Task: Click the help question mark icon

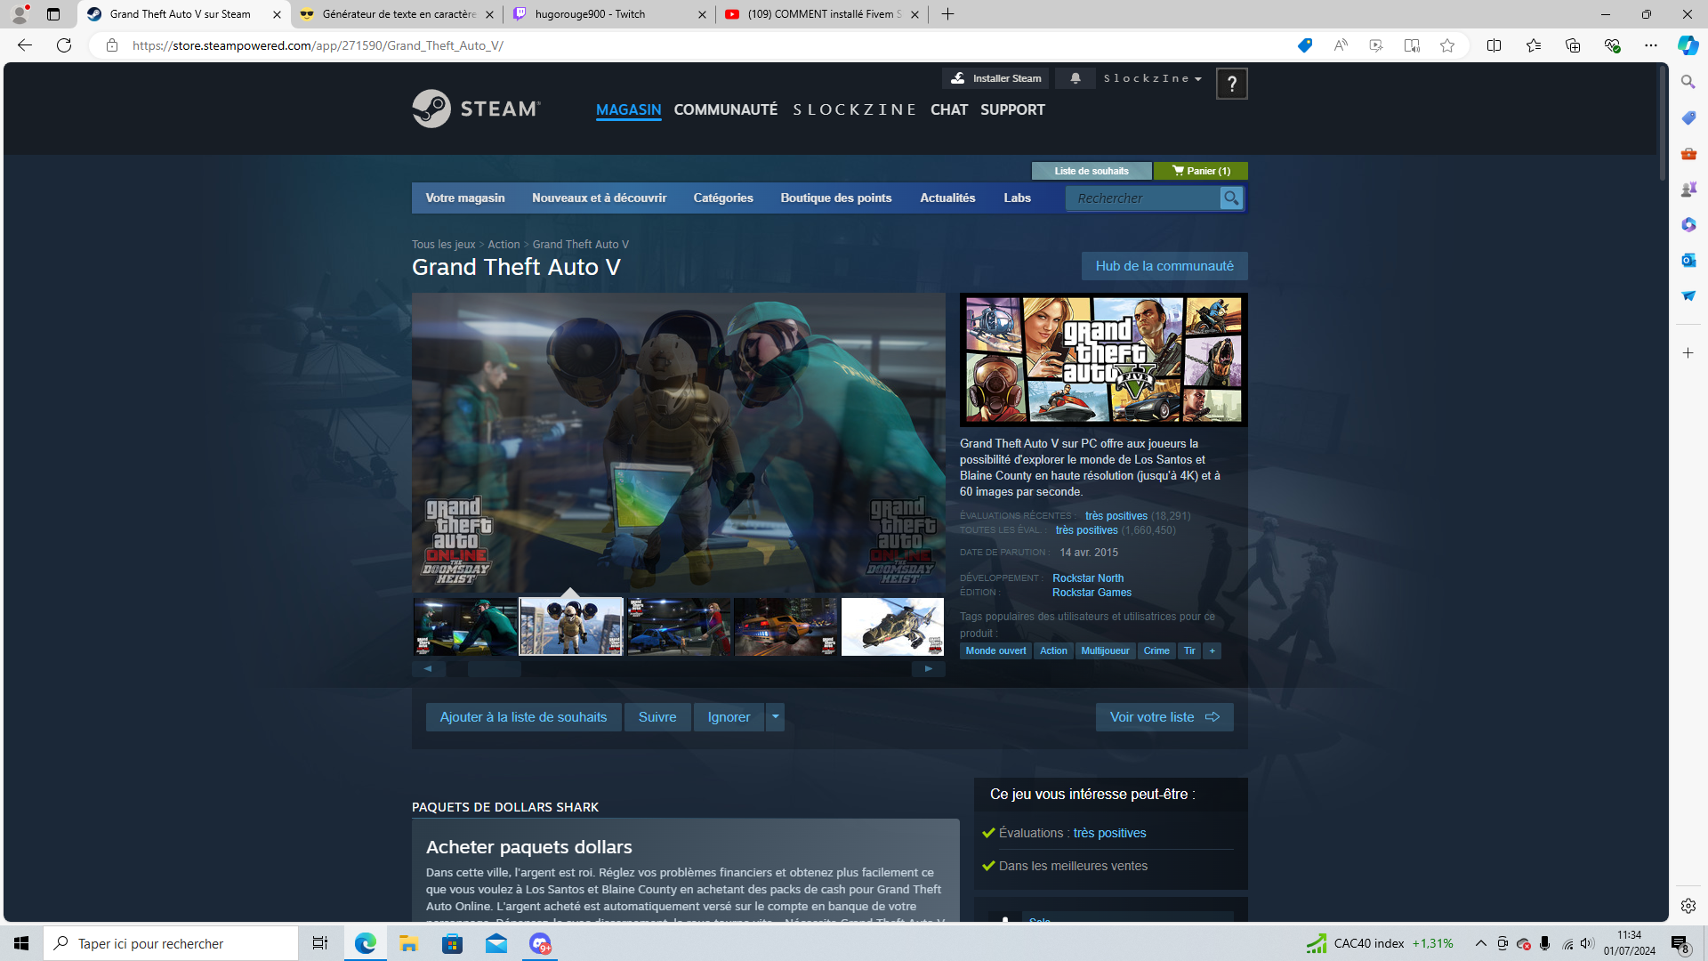Action: pyautogui.click(x=1231, y=84)
